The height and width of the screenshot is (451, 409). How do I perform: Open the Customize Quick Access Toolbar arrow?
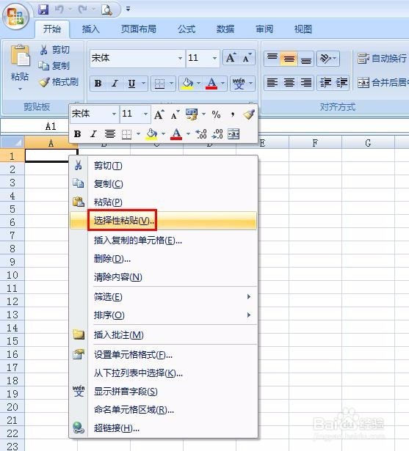coord(129,10)
